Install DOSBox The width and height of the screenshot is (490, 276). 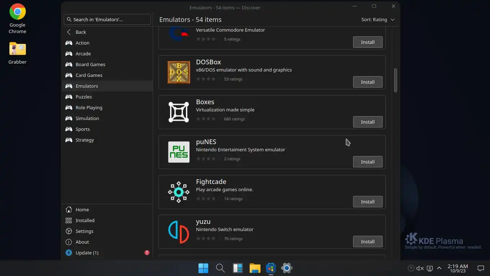pos(367,82)
